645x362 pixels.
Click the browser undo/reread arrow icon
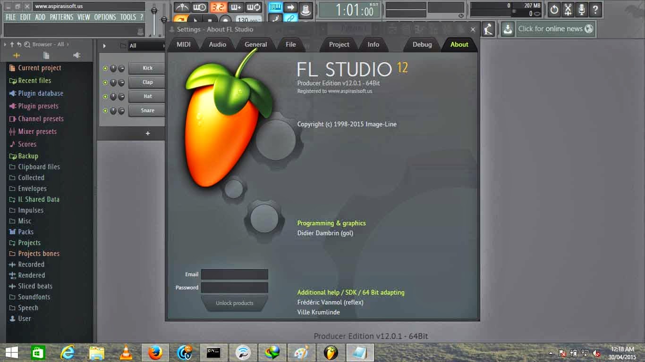(x=19, y=44)
